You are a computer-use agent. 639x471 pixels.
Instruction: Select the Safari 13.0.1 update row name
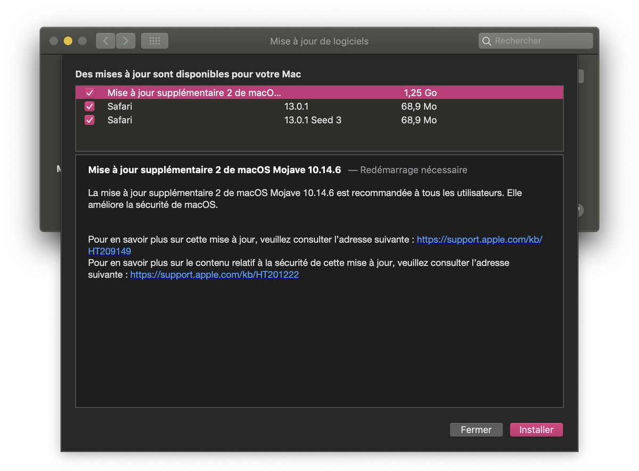point(120,107)
